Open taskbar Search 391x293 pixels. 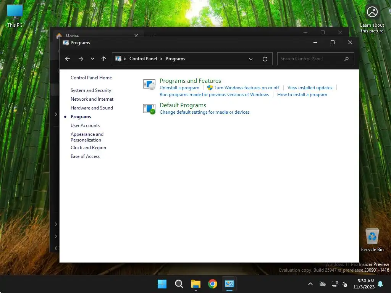[179, 284]
